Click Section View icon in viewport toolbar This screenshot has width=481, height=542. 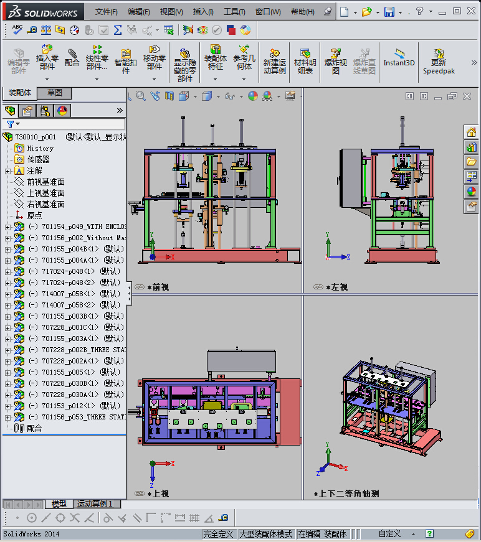(x=169, y=96)
